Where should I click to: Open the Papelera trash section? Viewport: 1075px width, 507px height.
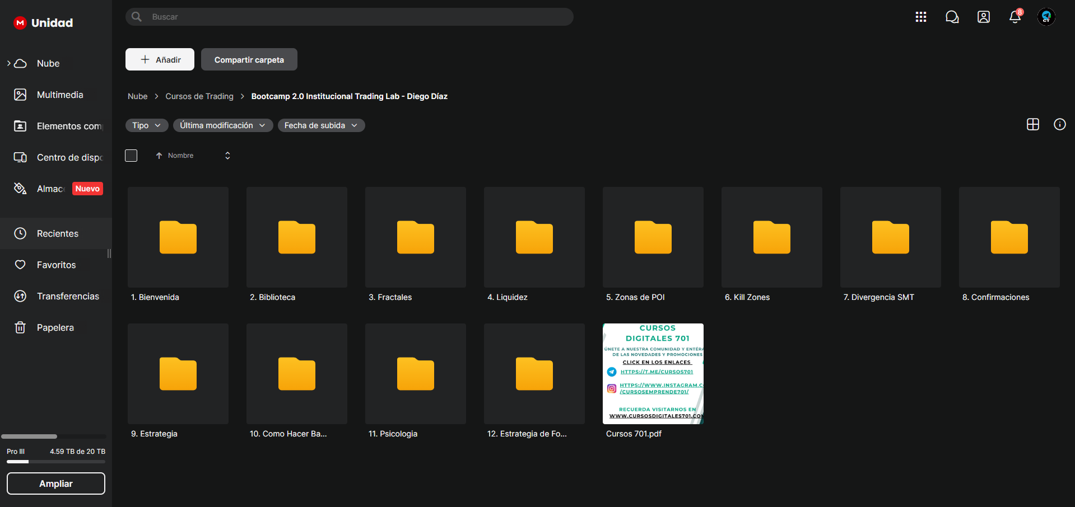click(56, 327)
